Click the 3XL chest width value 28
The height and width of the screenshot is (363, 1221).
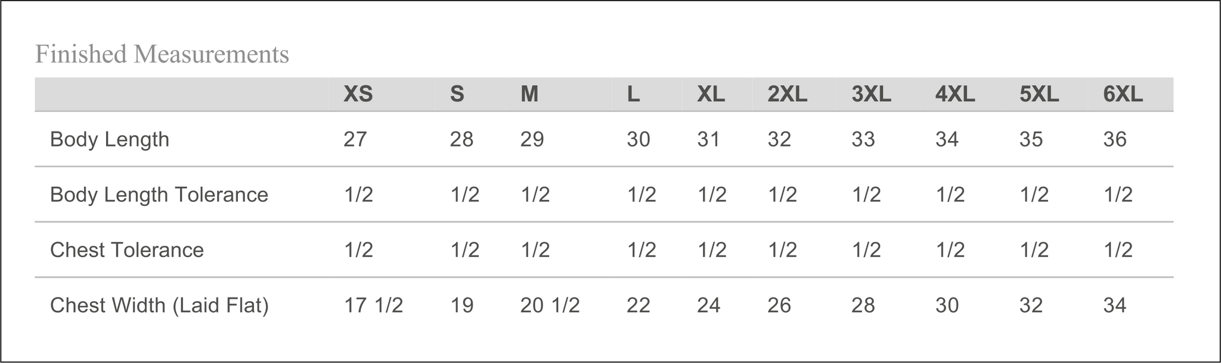click(863, 305)
